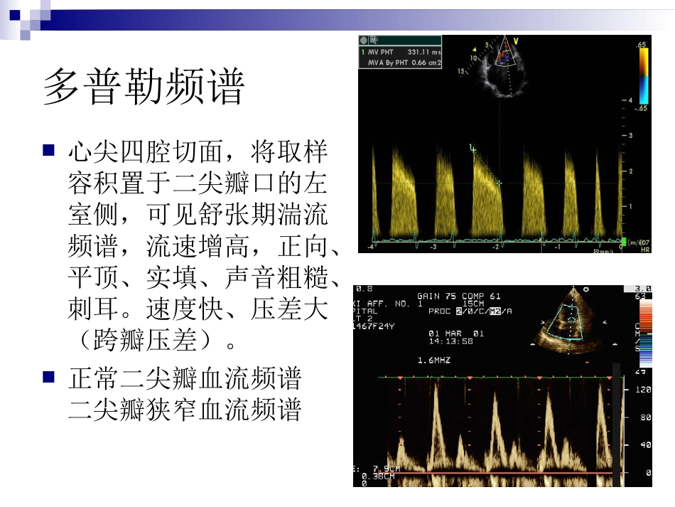Click the 7.5CM depth reading
The image size is (675, 507).
pos(387,469)
